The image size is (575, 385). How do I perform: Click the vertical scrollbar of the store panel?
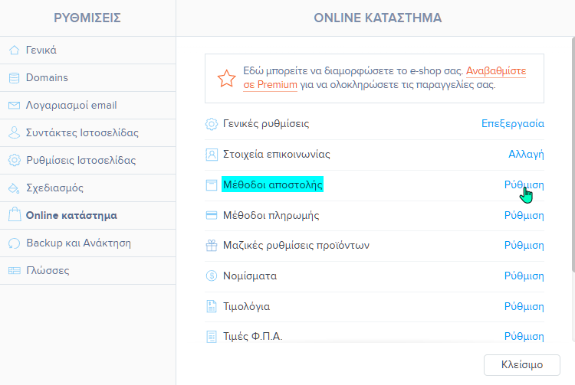[573, 154]
